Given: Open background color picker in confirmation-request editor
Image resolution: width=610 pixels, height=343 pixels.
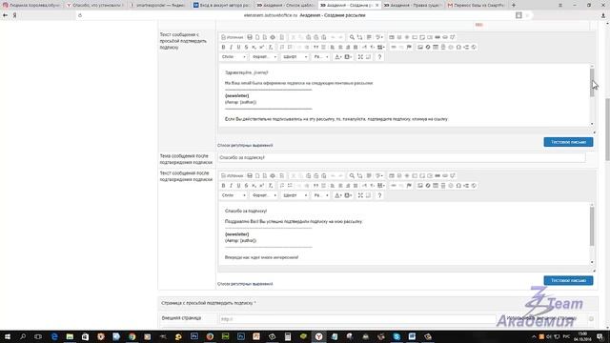Looking at the screenshot, I should click(348, 57).
